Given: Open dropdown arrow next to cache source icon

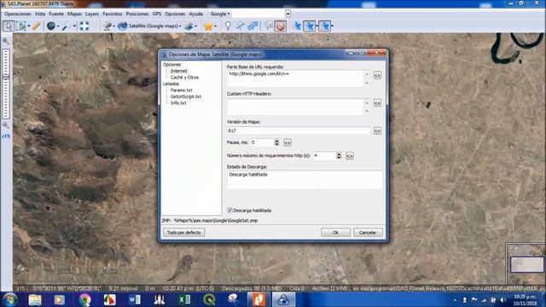Looking at the screenshot, I should 113,26.
